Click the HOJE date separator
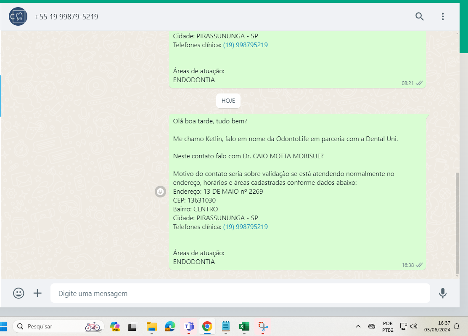 (x=228, y=101)
